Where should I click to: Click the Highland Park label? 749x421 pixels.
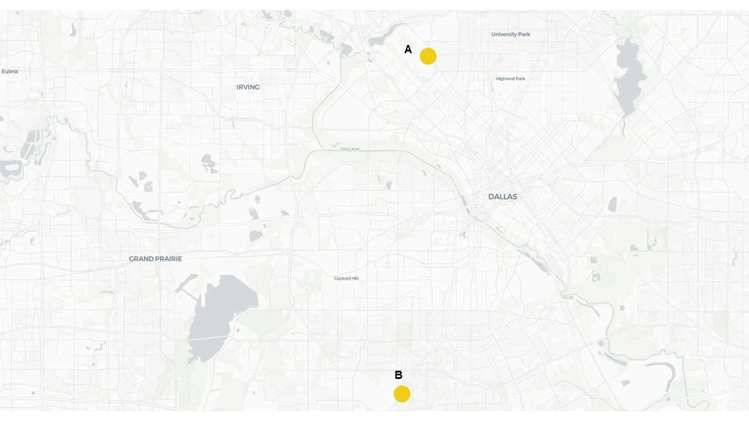click(510, 78)
